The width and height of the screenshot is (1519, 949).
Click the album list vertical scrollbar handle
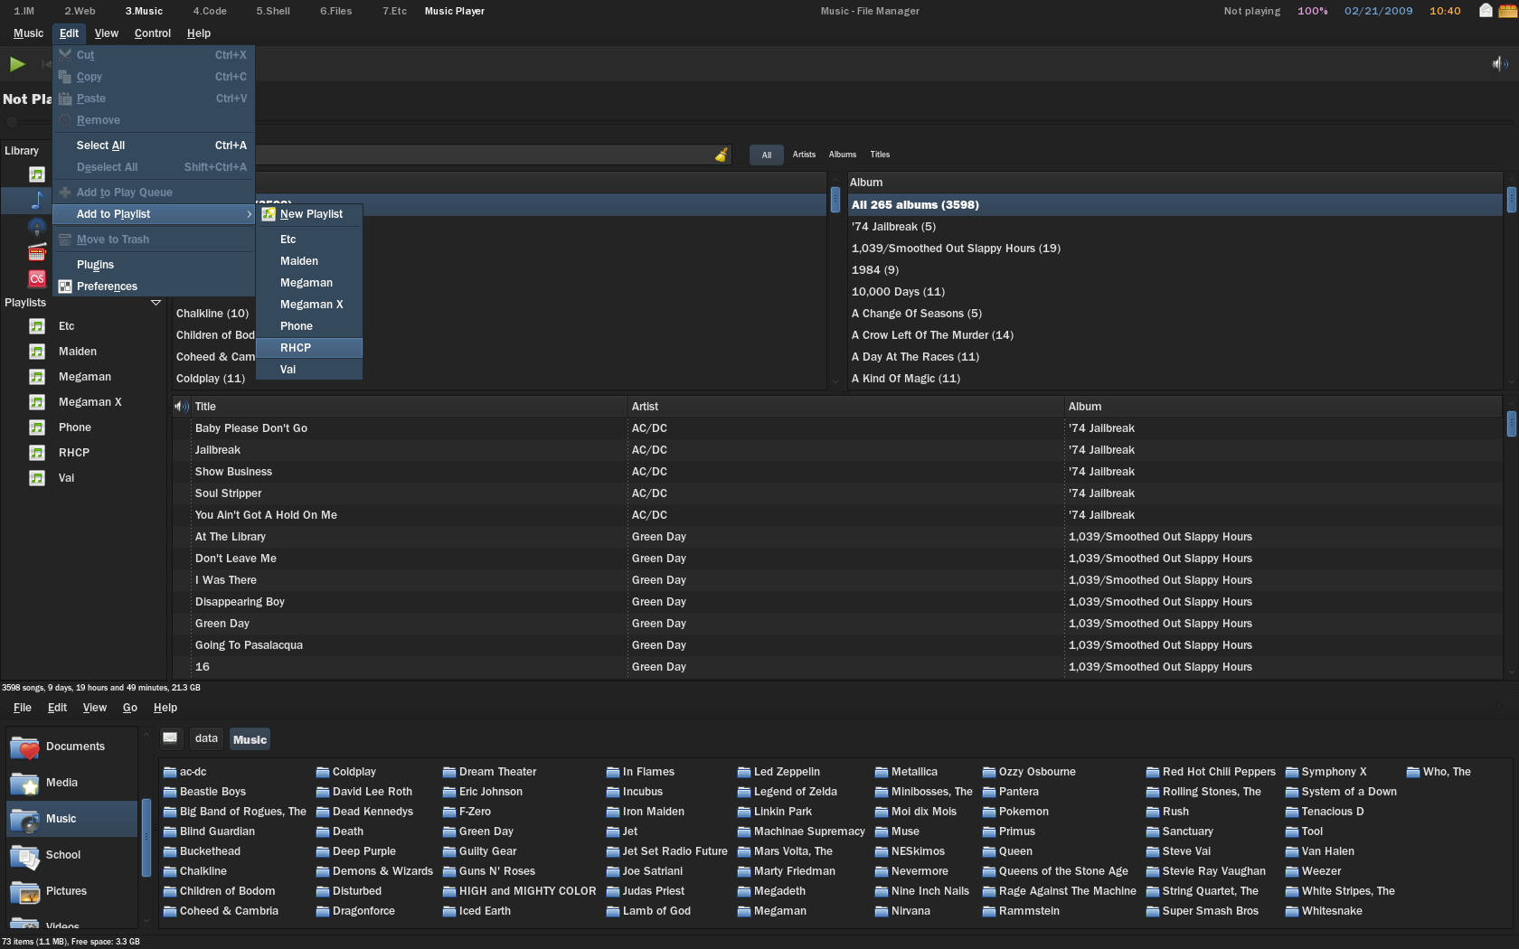click(x=1511, y=200)
